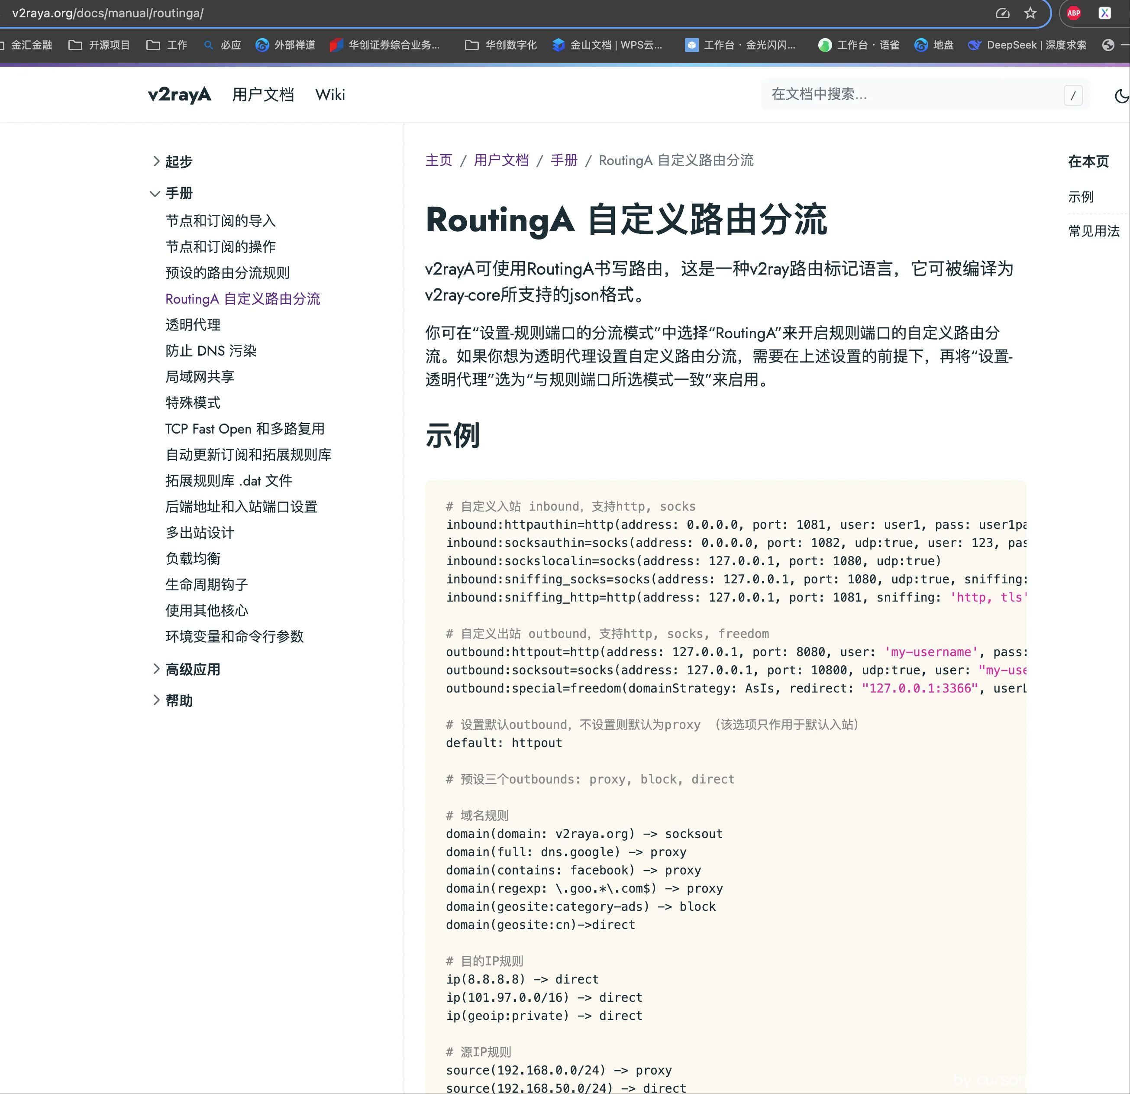This screenshot has width=1130, height=1094.
Task: Click code line 'domain(full: dns.google) -> proxy'
Action: pos(565,852)
